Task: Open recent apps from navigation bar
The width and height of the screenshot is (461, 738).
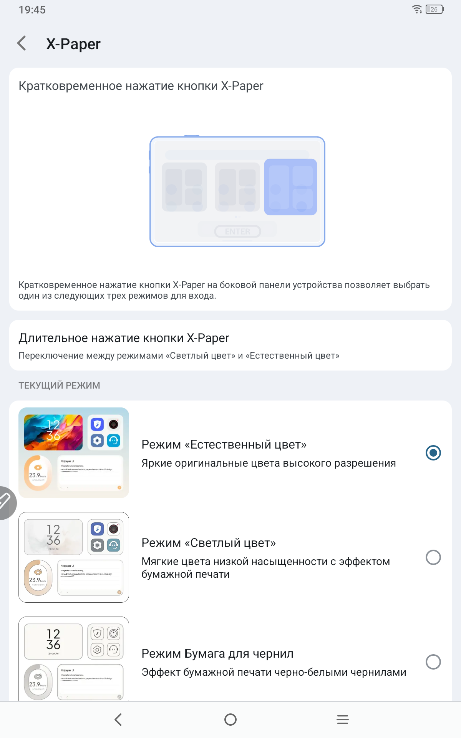Action: [x=343, y=720]
